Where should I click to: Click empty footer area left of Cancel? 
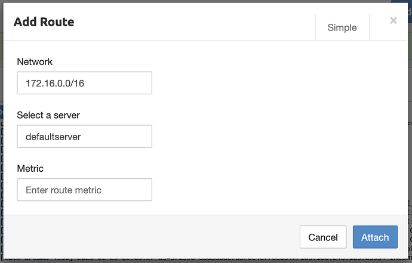pyautogui.click(x=149, y=237)
